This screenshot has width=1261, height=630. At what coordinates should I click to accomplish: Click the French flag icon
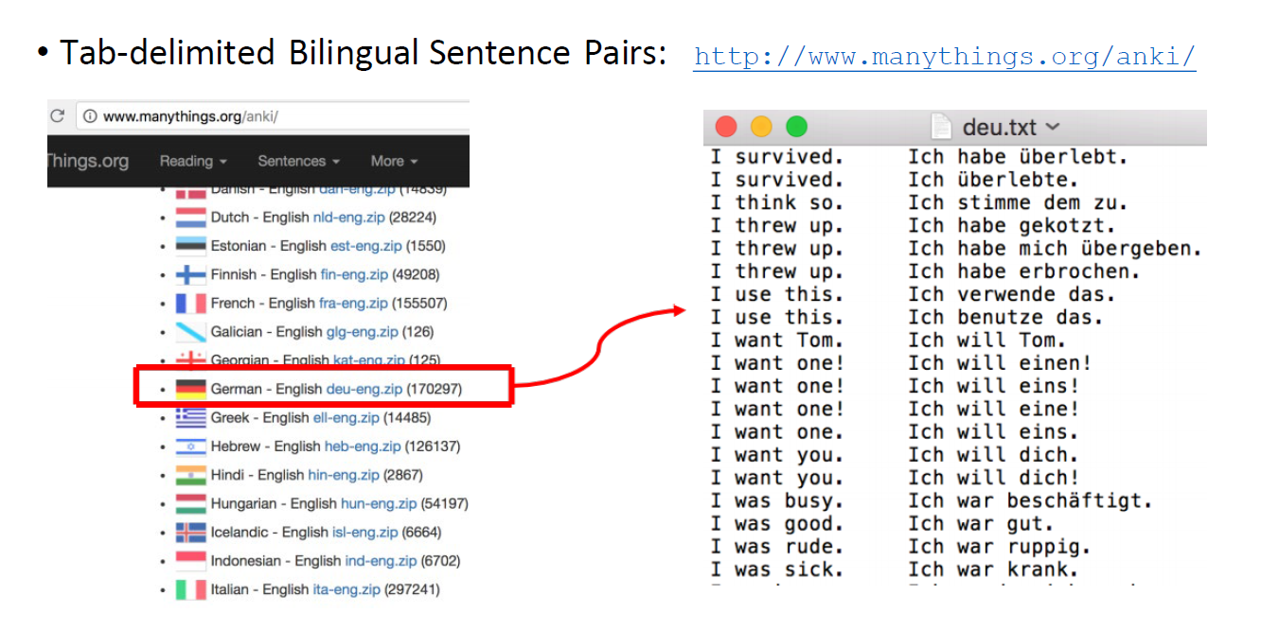pos(190,303)
